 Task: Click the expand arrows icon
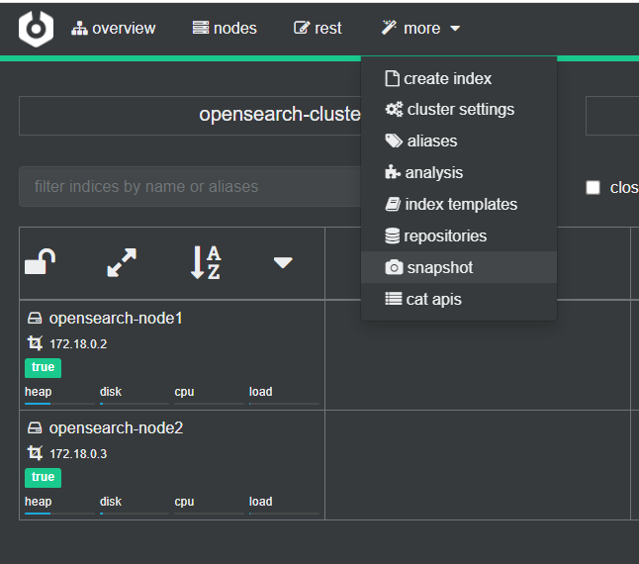(122, 262)
